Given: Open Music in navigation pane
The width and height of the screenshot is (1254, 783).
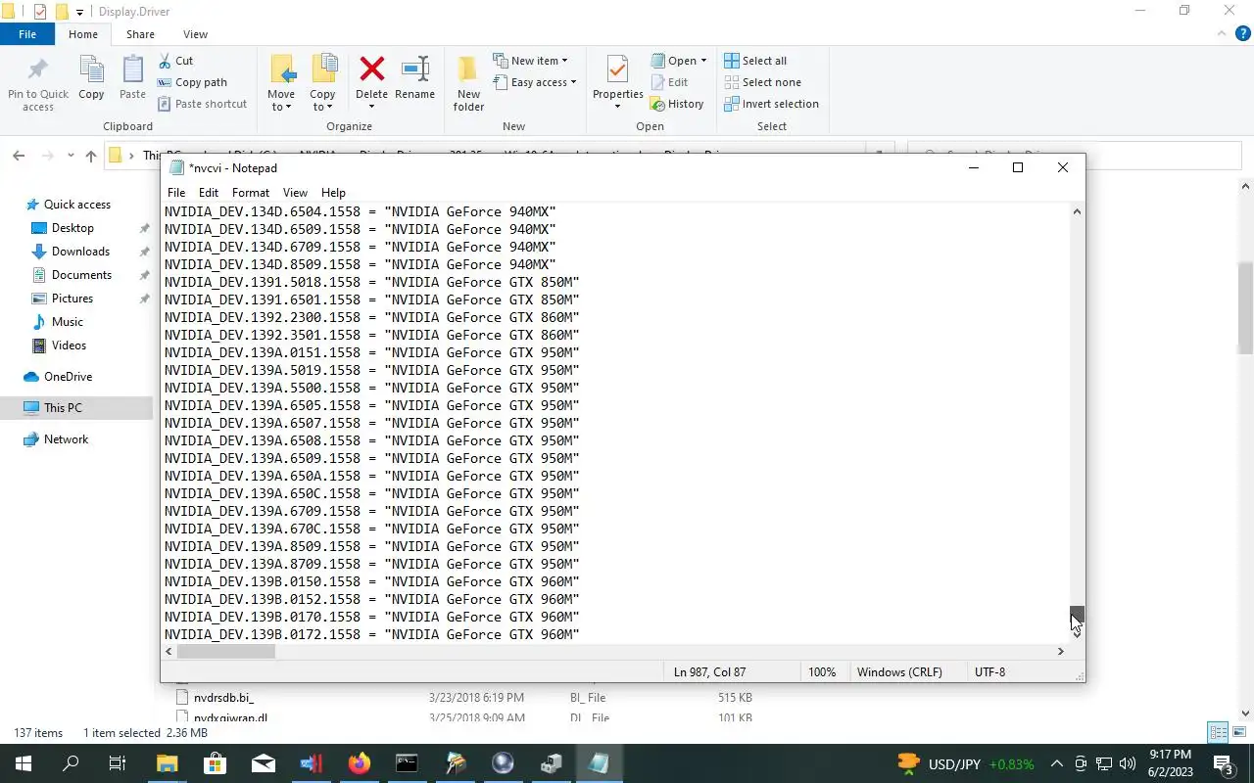Looking at the screenshot, I should pyautogui.click(x=67, y=322).
